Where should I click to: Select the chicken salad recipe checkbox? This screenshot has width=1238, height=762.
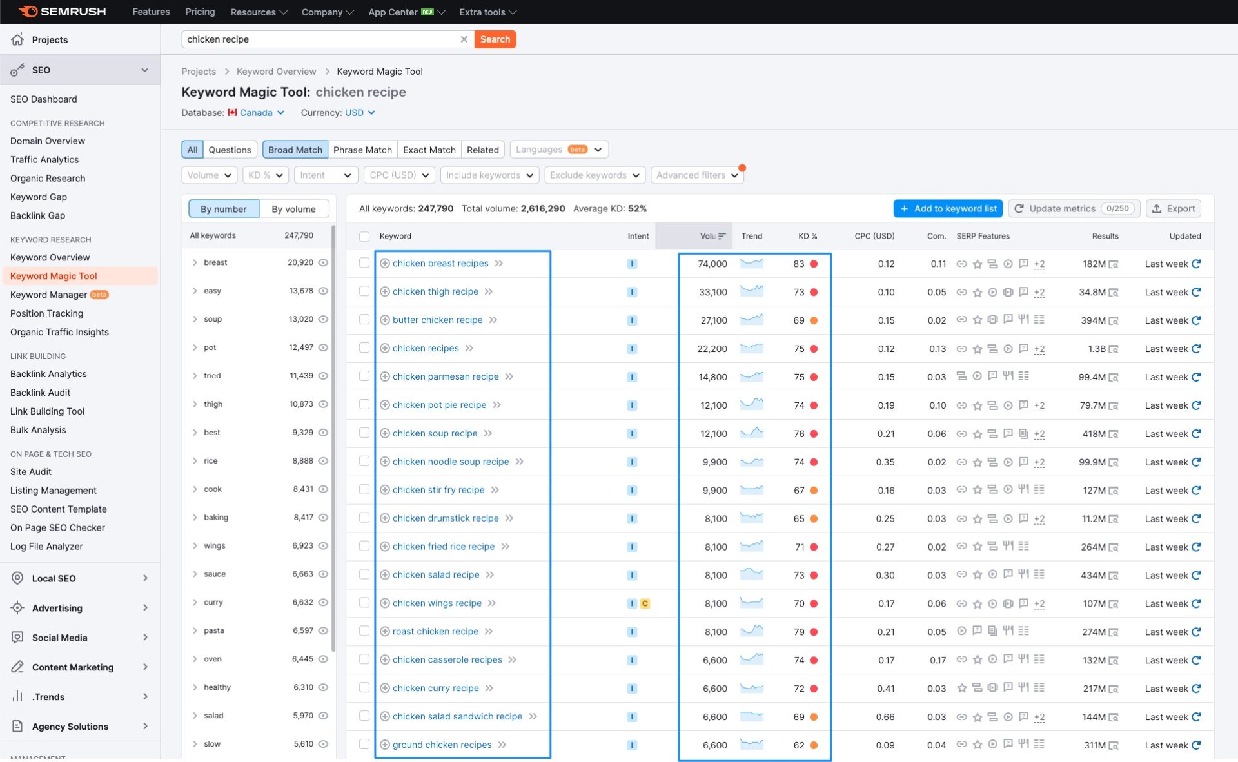coord(364,574)
